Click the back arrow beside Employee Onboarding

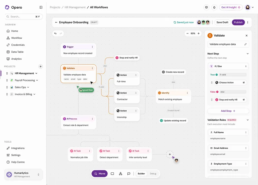click(x=56, y=22)
